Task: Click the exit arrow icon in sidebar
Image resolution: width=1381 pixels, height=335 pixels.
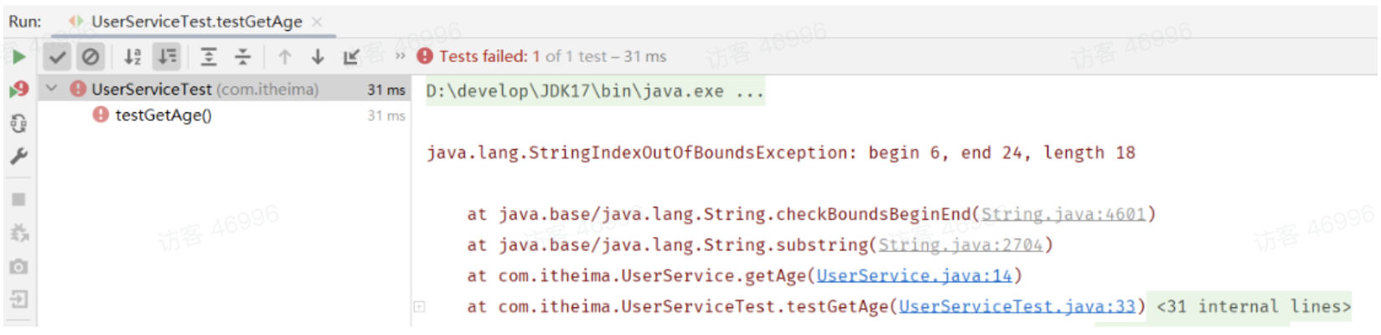Action: coord(18,299)
